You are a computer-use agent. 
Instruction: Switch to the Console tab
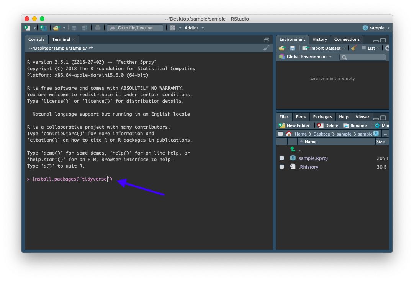36,39
